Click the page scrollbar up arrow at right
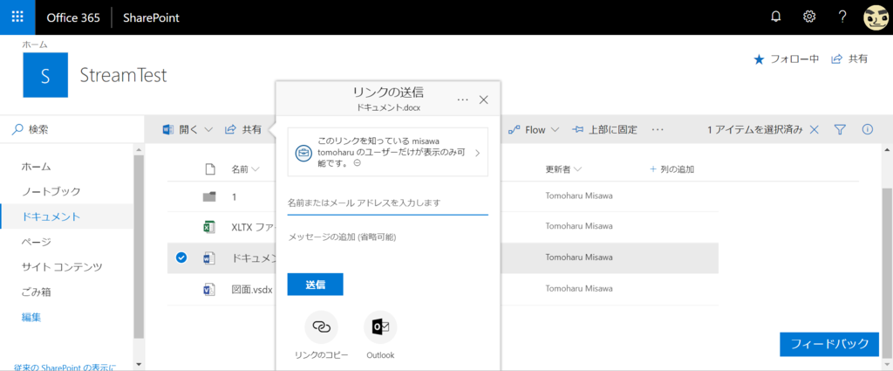This screenshot has height=371, width=893. click(x=887, y=150)
